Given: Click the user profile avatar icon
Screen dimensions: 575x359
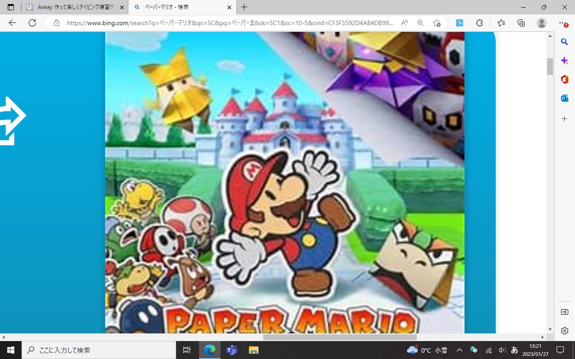Looking at the screenshot, I should click(x=542, y=23).
